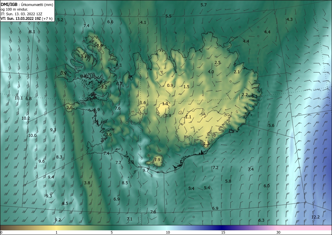Click the color scale label '0'
Viewport: 332px width, 235px height.
pyautogui.click(x=1, y=233)
